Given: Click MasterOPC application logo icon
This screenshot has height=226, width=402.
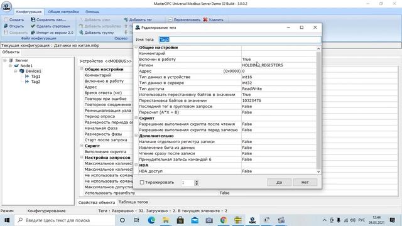Looking at the screenshot, I should pyautogui.click(x=6, y=6).
